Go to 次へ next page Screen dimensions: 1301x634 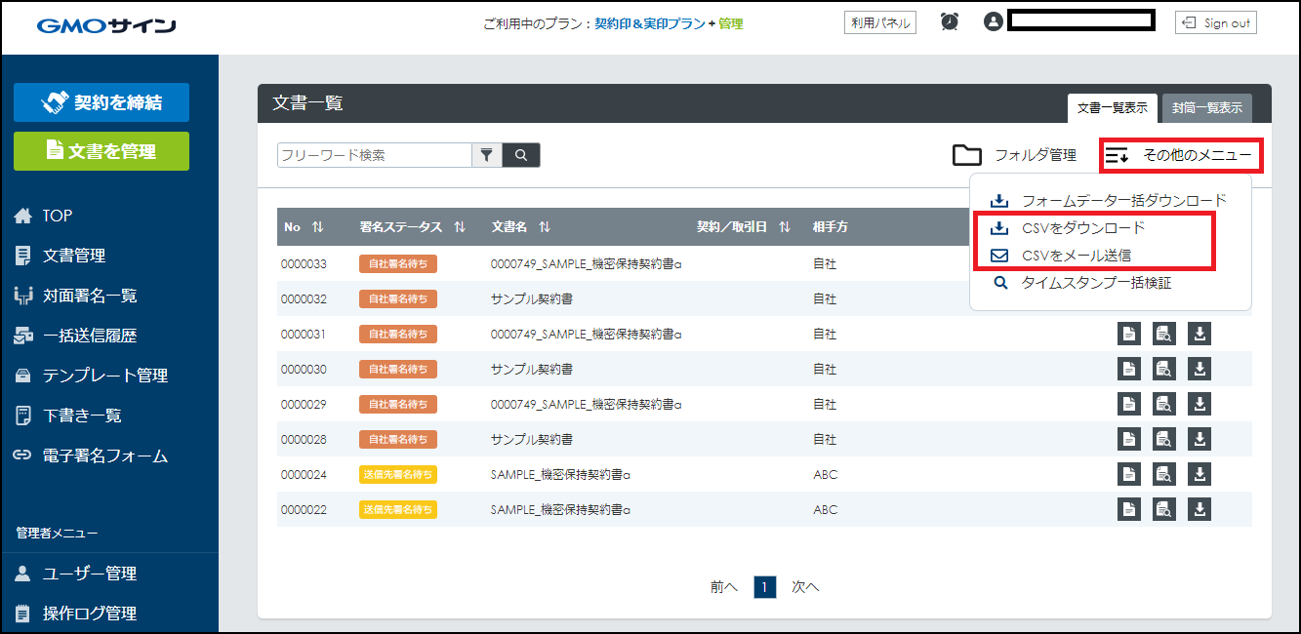coord(805,587)
